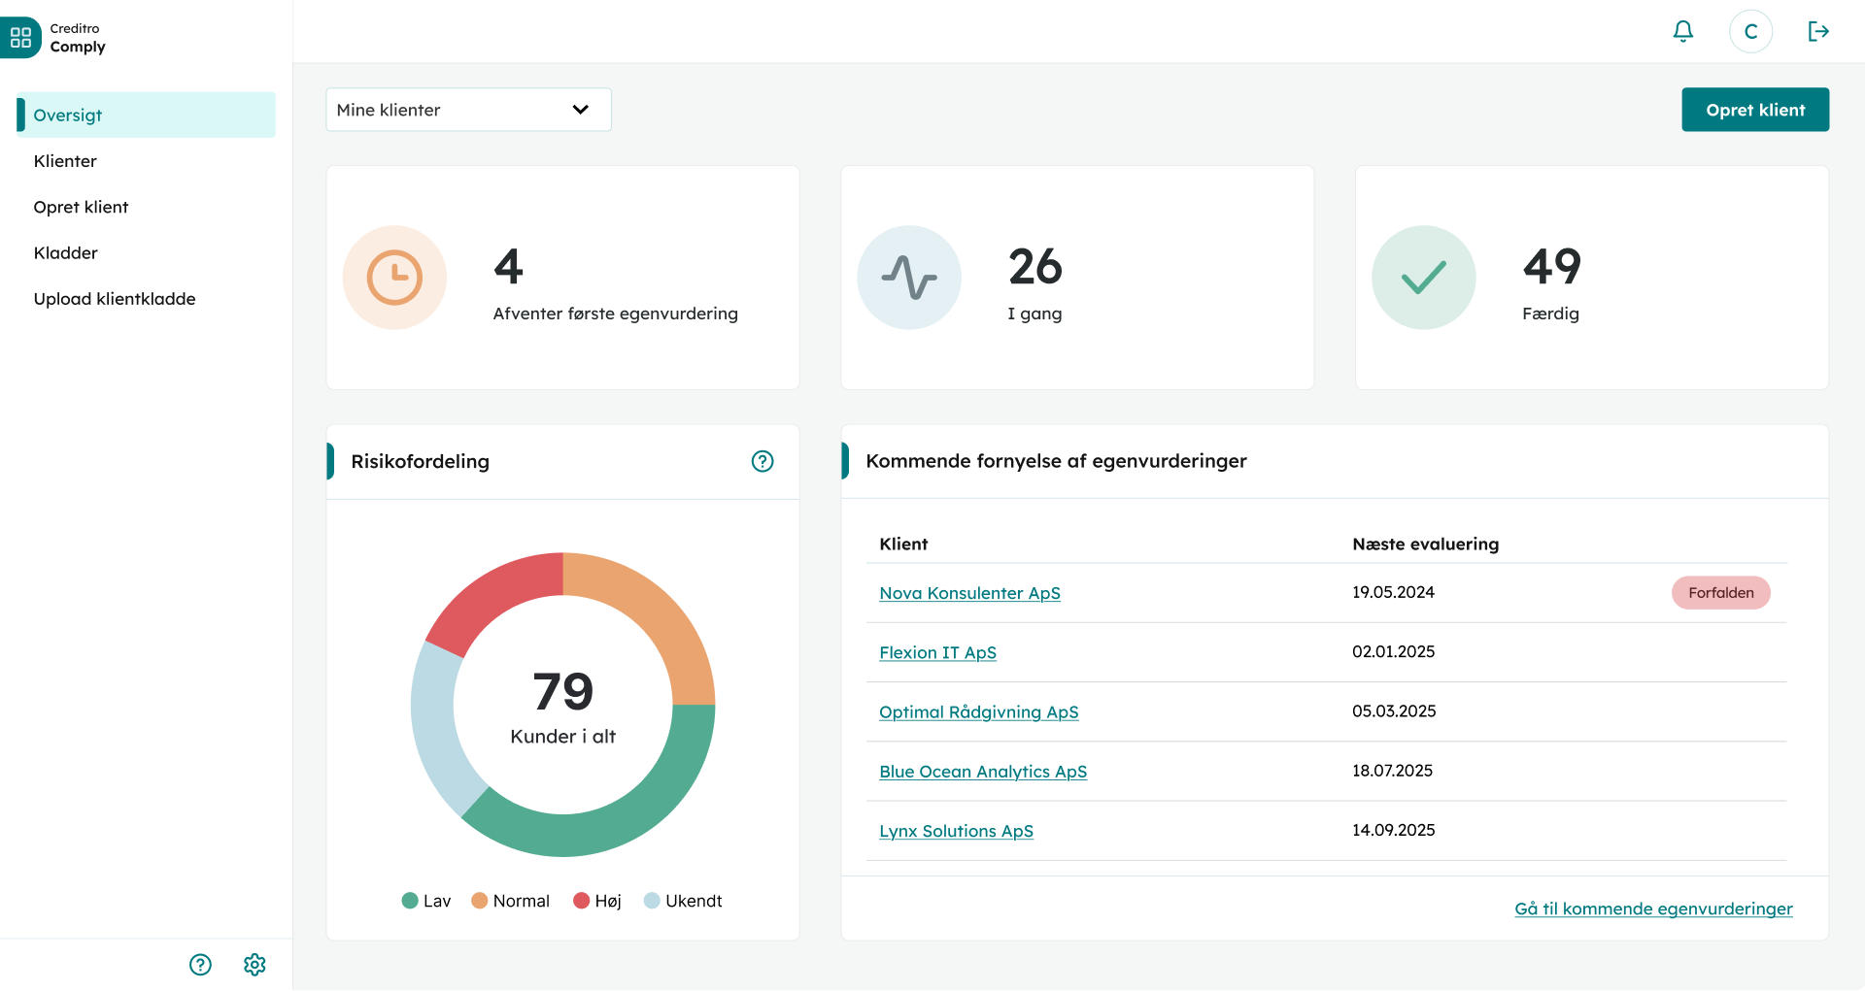Click the Klient column header
This screenshot has height=991, width=1865.
(x=903, y=544)
